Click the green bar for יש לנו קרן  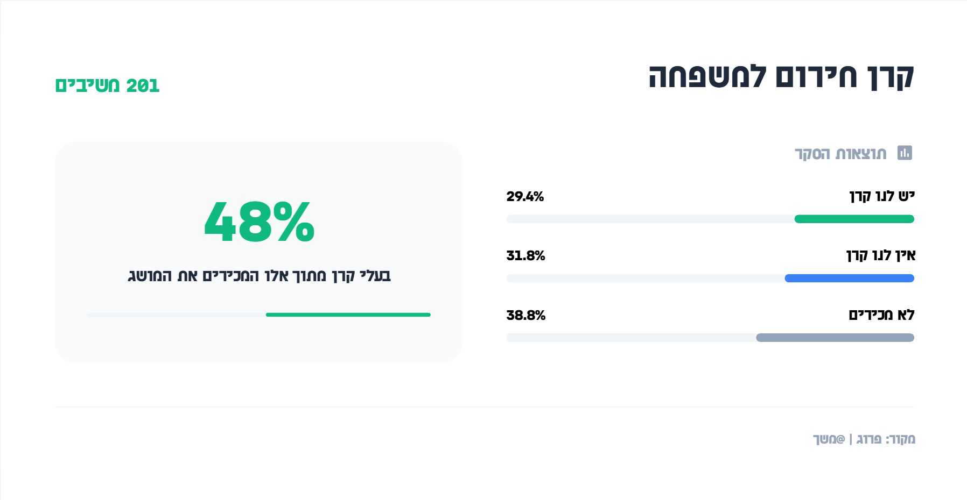click(x=854, y=219)
